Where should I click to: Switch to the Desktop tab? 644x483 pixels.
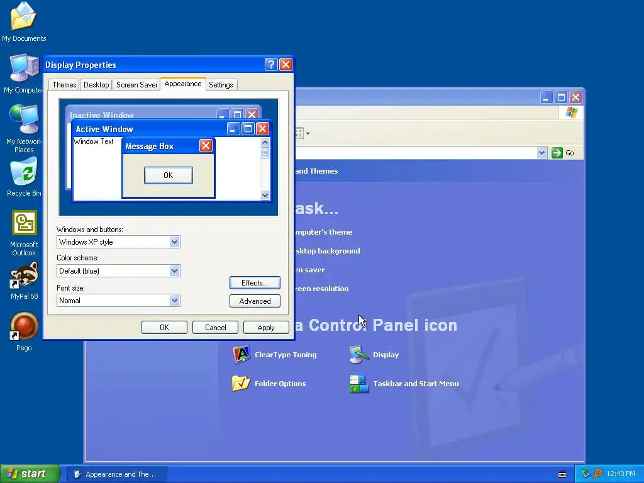96,85
